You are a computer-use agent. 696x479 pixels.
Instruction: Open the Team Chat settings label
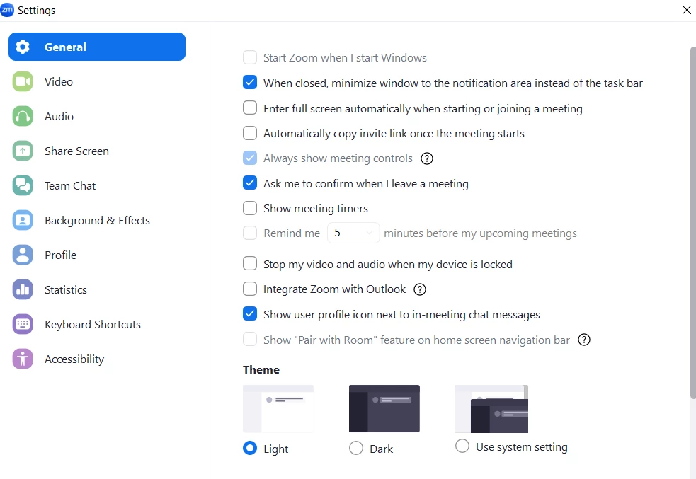(x=70, y=186)
